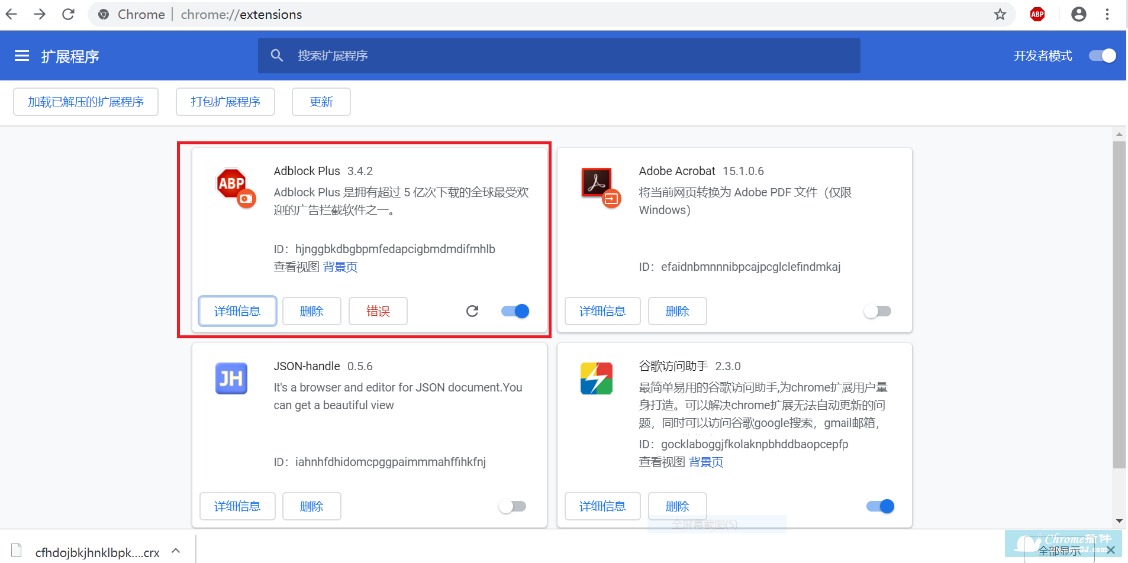Click the 谷歌访问助手 2.3.0 title
Viewport: 1128px width, 563px height.
(x=690, y=366)
